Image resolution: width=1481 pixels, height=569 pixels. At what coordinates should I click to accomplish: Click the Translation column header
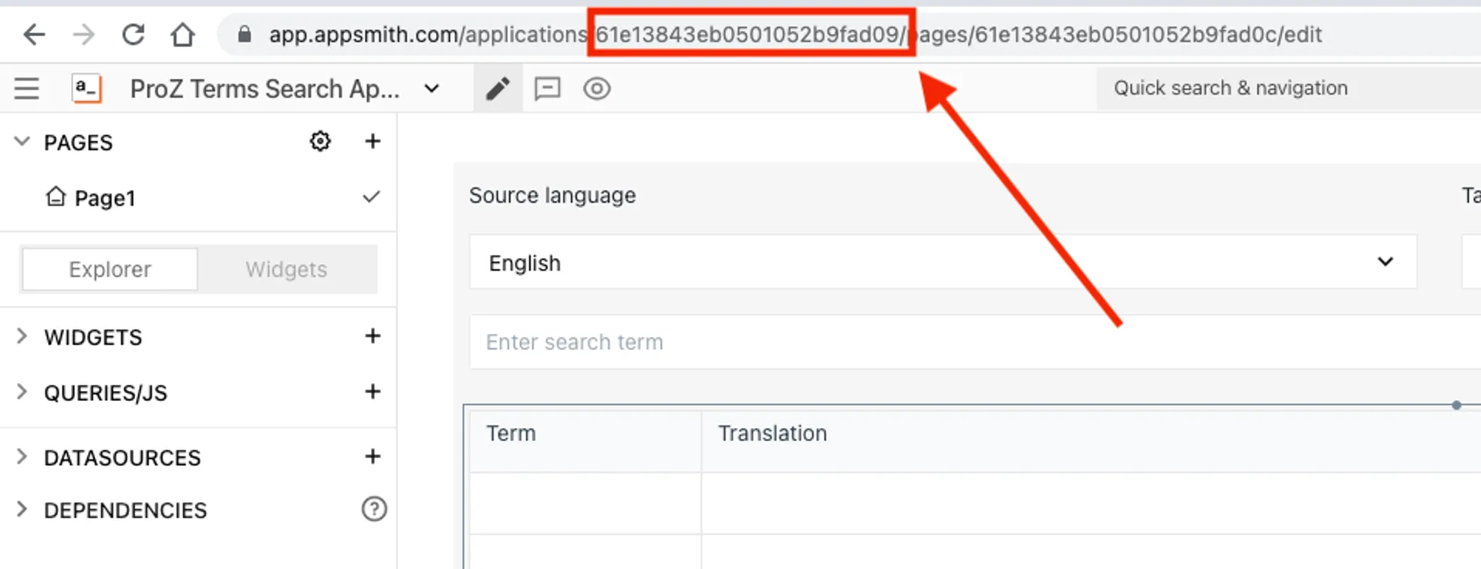[1091, 441]
